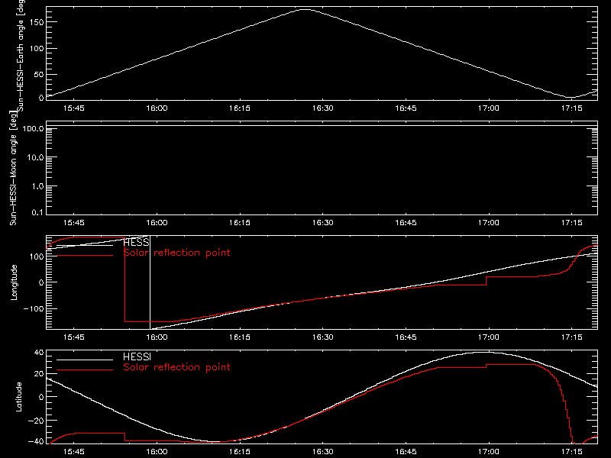Click the 0.1 tick on Moon angle axis
The image size is (611, 458).
[37, 212]
